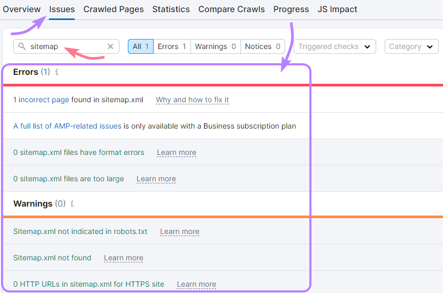Click the Warnings (0) section heading
The width and height of the screenshot is (443, 293).
coord(39,203)
